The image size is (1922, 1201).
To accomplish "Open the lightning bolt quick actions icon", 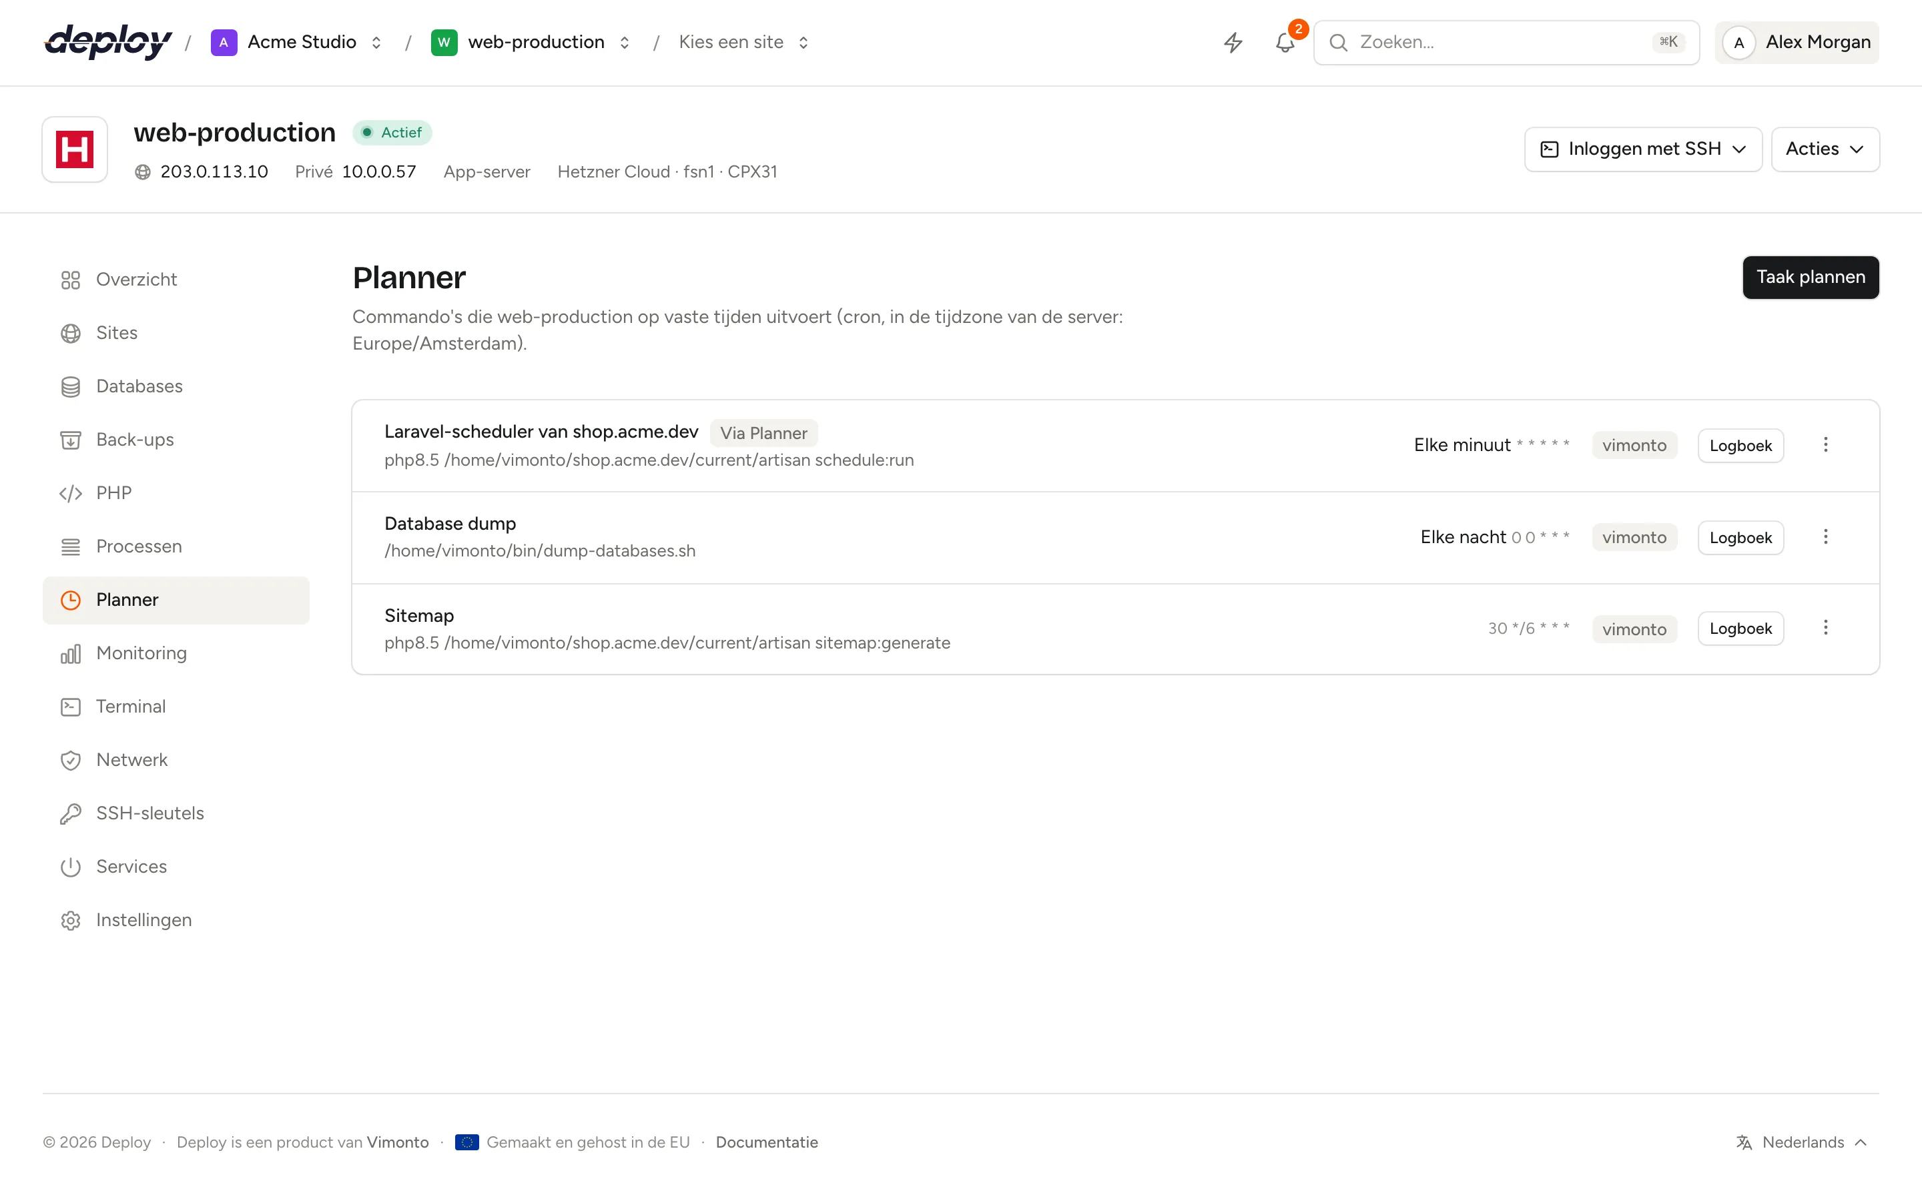I will 1233,42.
